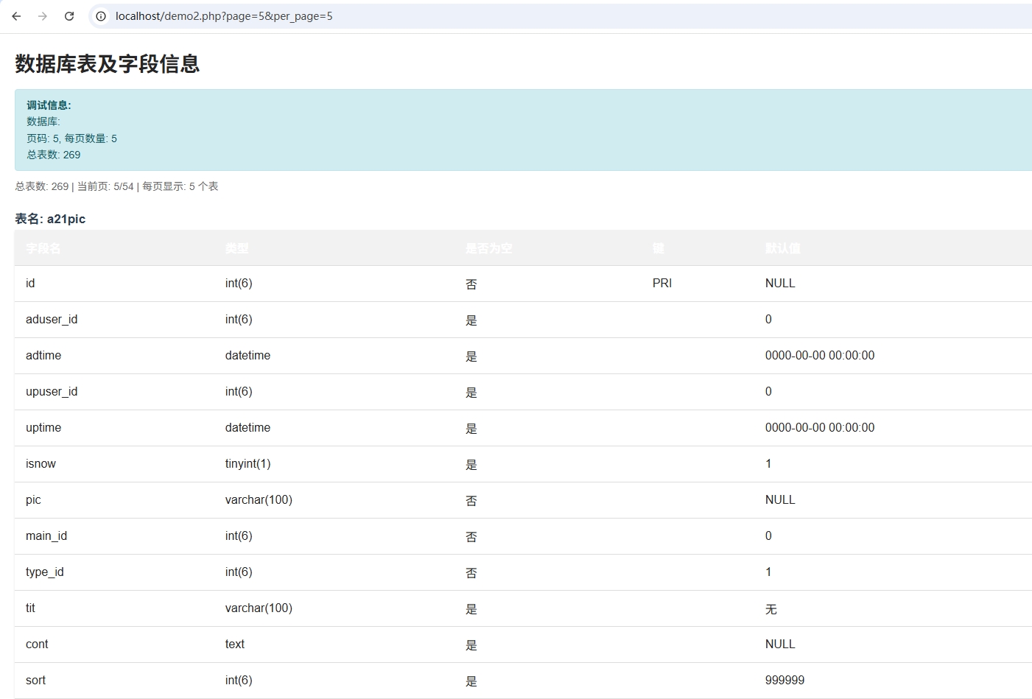This screenshot has height=699, width=1032.
Task: Click the 调试信息 label
Action: (49, 105)
